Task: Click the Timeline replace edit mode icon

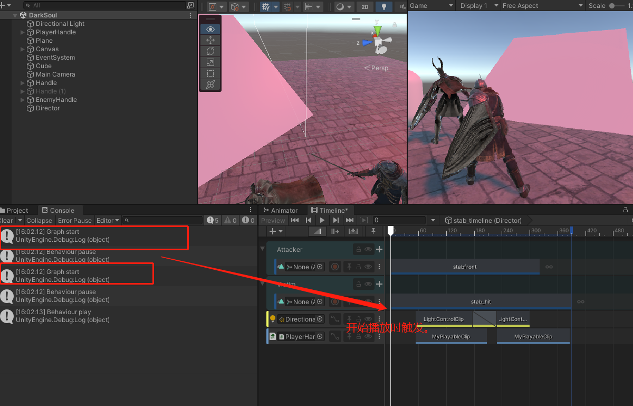Action: point(353,231)
